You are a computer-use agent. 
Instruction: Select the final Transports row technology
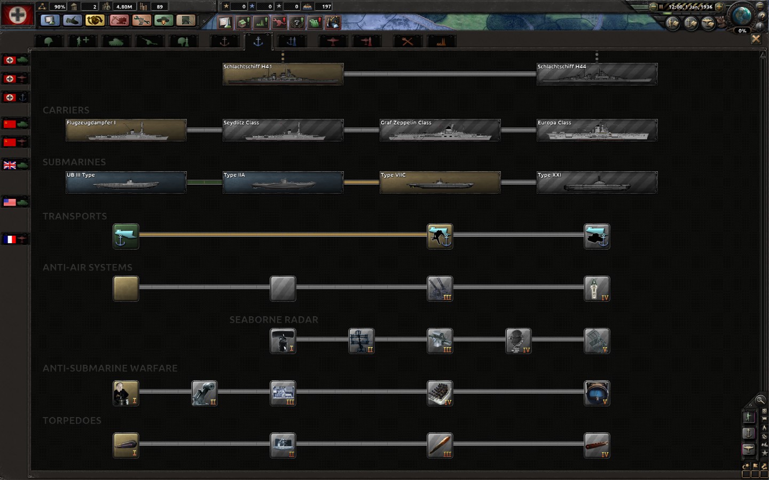pyautogui.click(x=597, y=236)
